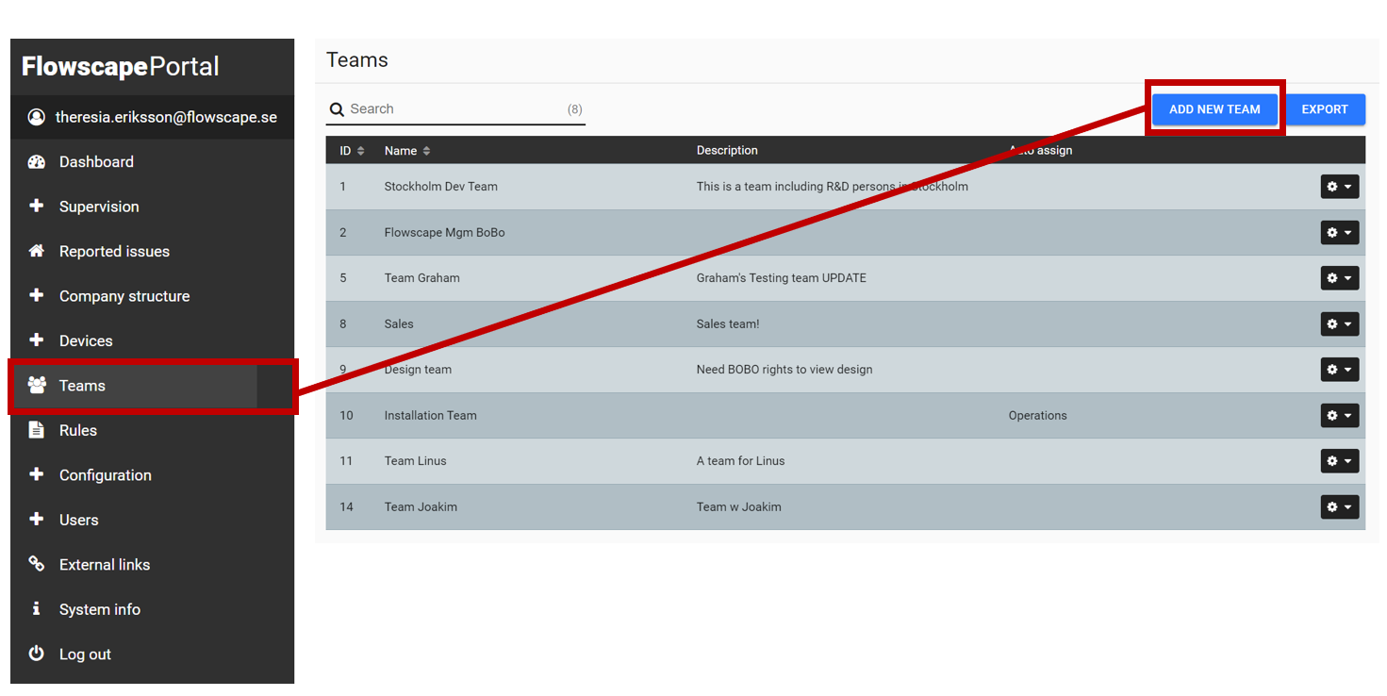Viewport: 1387px width, 696px height.
Task: Click the Operations auto assign value
Action: (1037, 415)
